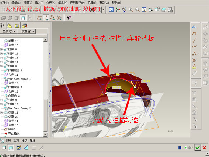Cancel the feature with the red X
209x157 pixels.
pyautogui.click(x=205, y=148)
